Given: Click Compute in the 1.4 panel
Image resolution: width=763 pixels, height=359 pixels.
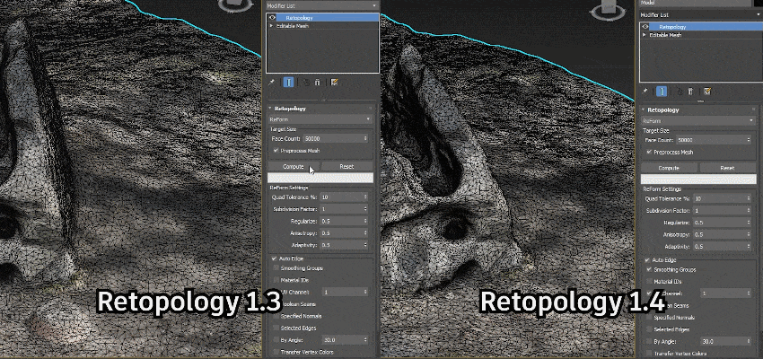Looking at the screenshot, I should click(x=669, y=168).
